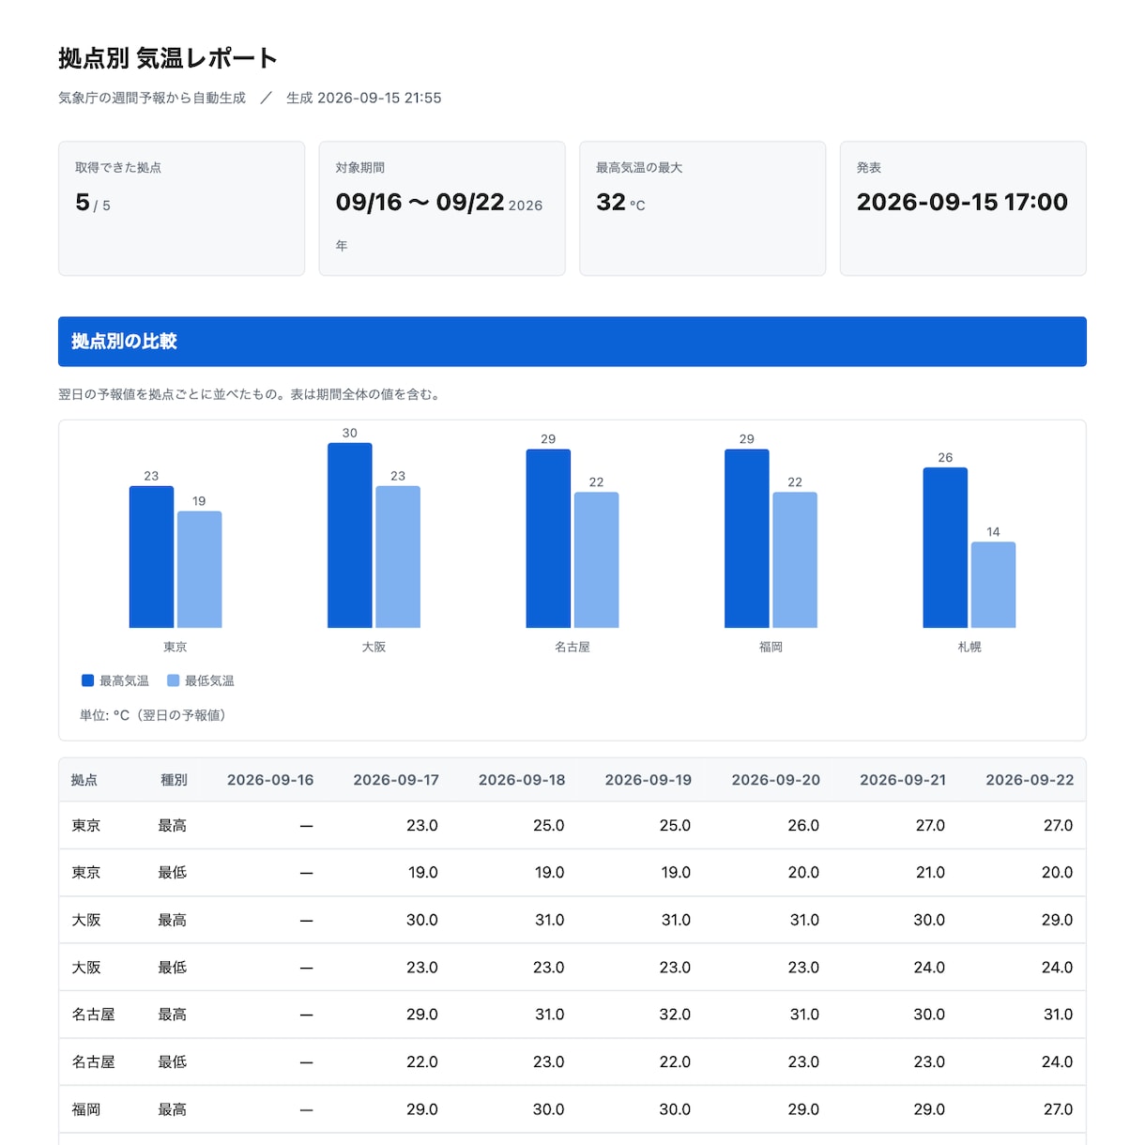
Task: Click the 大阪 axis label under chart
Action: tap(374, 647)
